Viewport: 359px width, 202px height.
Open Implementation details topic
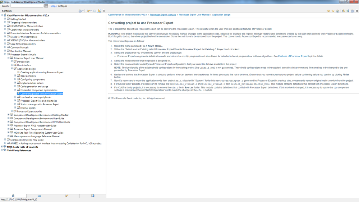pyautogui.click(x=32, y=83)
